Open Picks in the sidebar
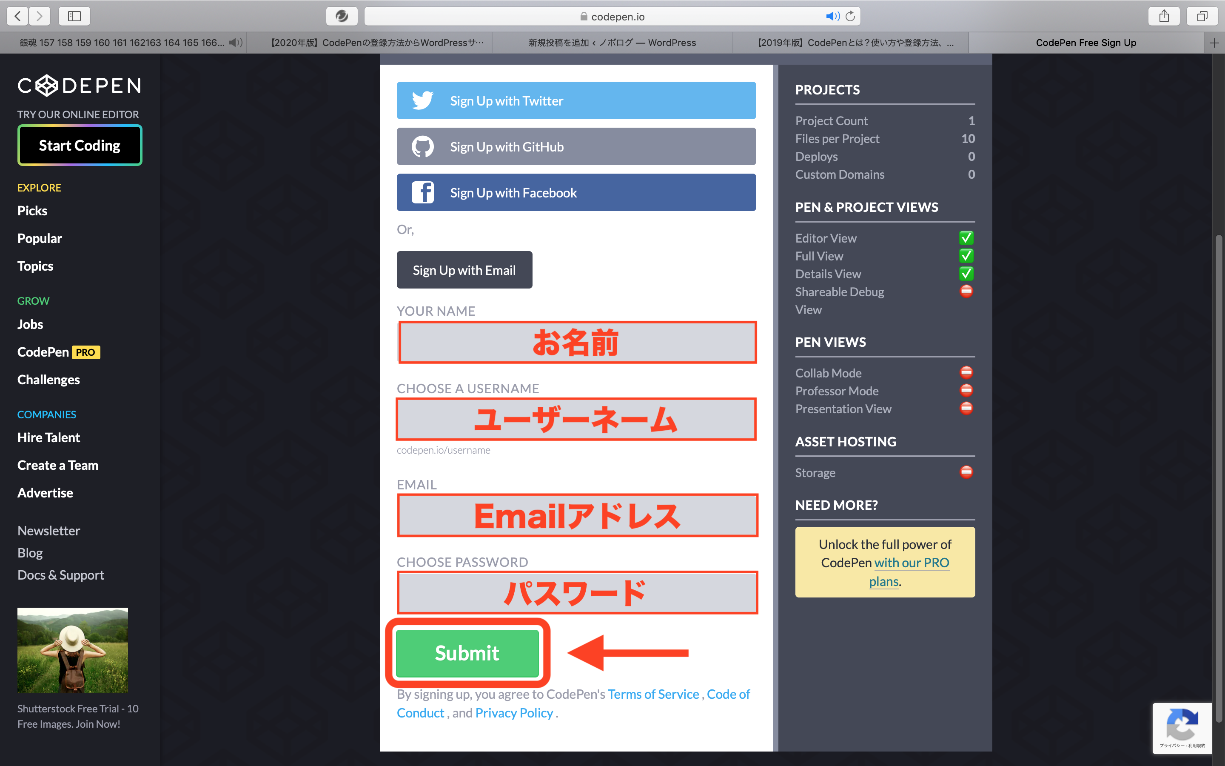Viewport: 1225px width, 766px height. (x=32, y=211)
